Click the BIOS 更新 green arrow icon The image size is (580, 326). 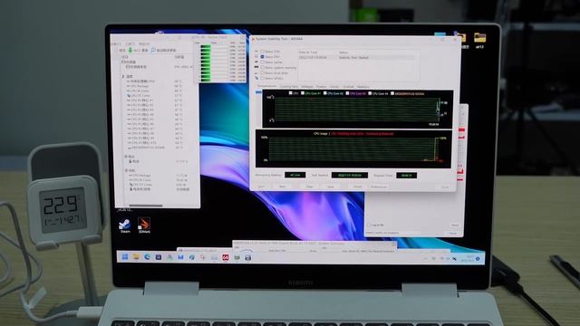(130, 50)
